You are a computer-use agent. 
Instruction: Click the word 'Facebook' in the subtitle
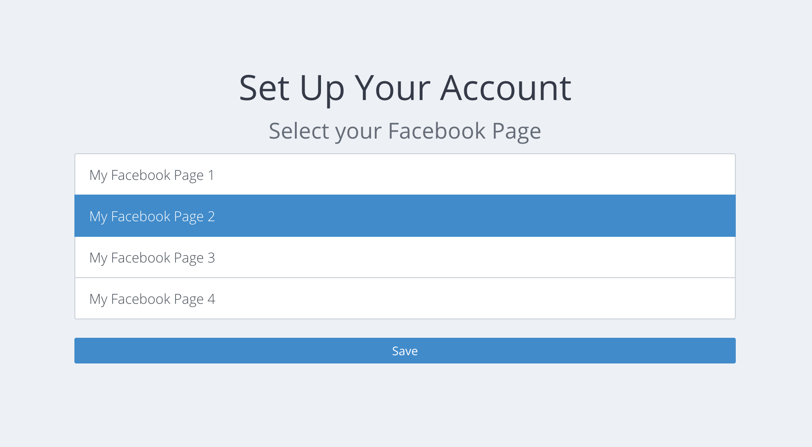(x=437, y=131)
